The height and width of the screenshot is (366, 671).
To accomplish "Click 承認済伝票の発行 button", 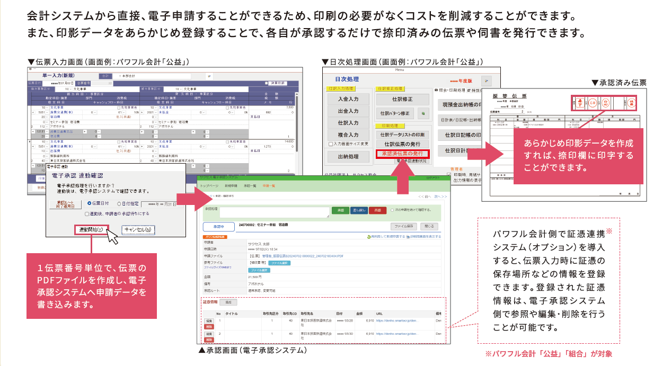I will pos(403,154).
